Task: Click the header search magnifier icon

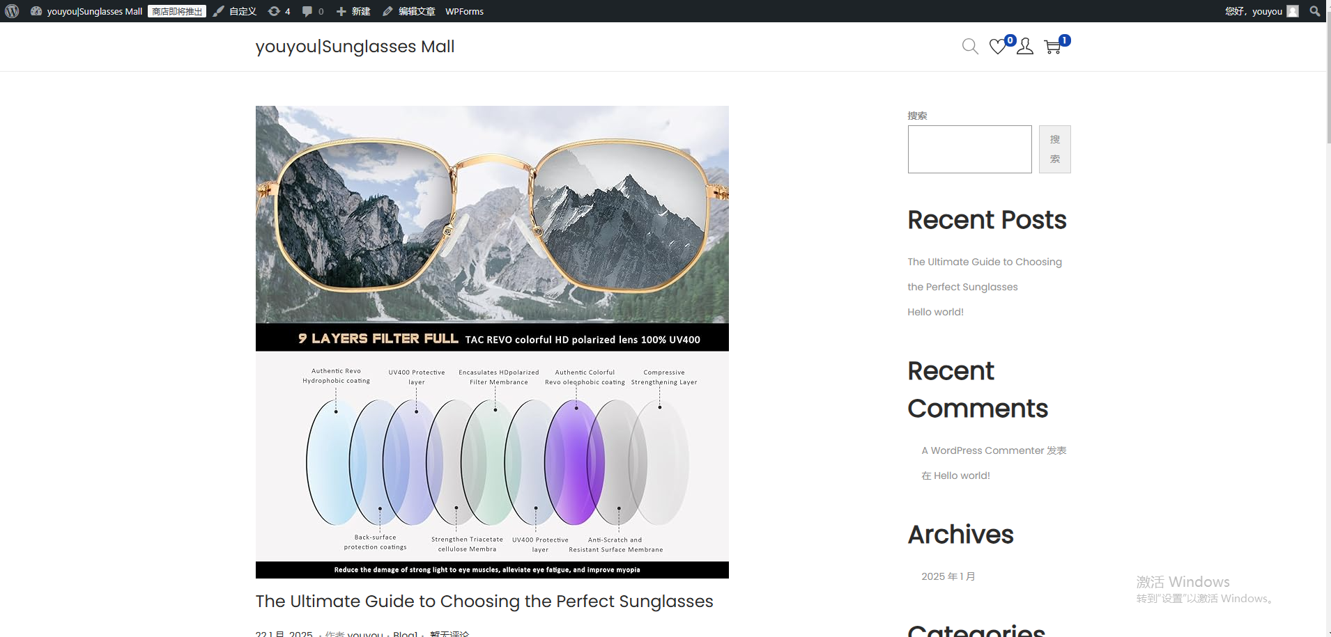Action: click(969, 47)
